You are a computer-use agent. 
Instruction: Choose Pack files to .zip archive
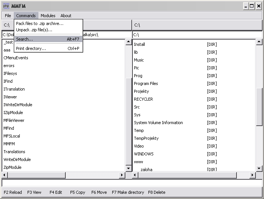click(48, 23)
